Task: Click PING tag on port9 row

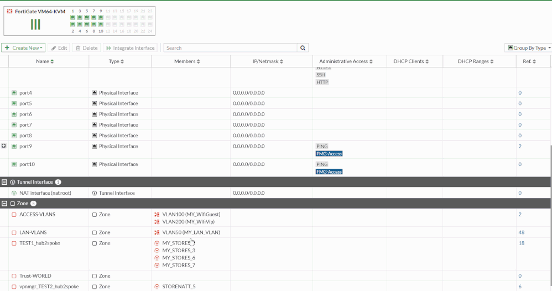Action: pyautogui.click(x=322, y=147)
